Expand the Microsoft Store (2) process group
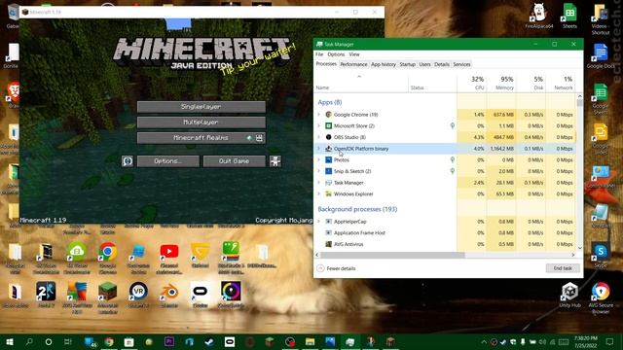 click(x=318, y=125)
